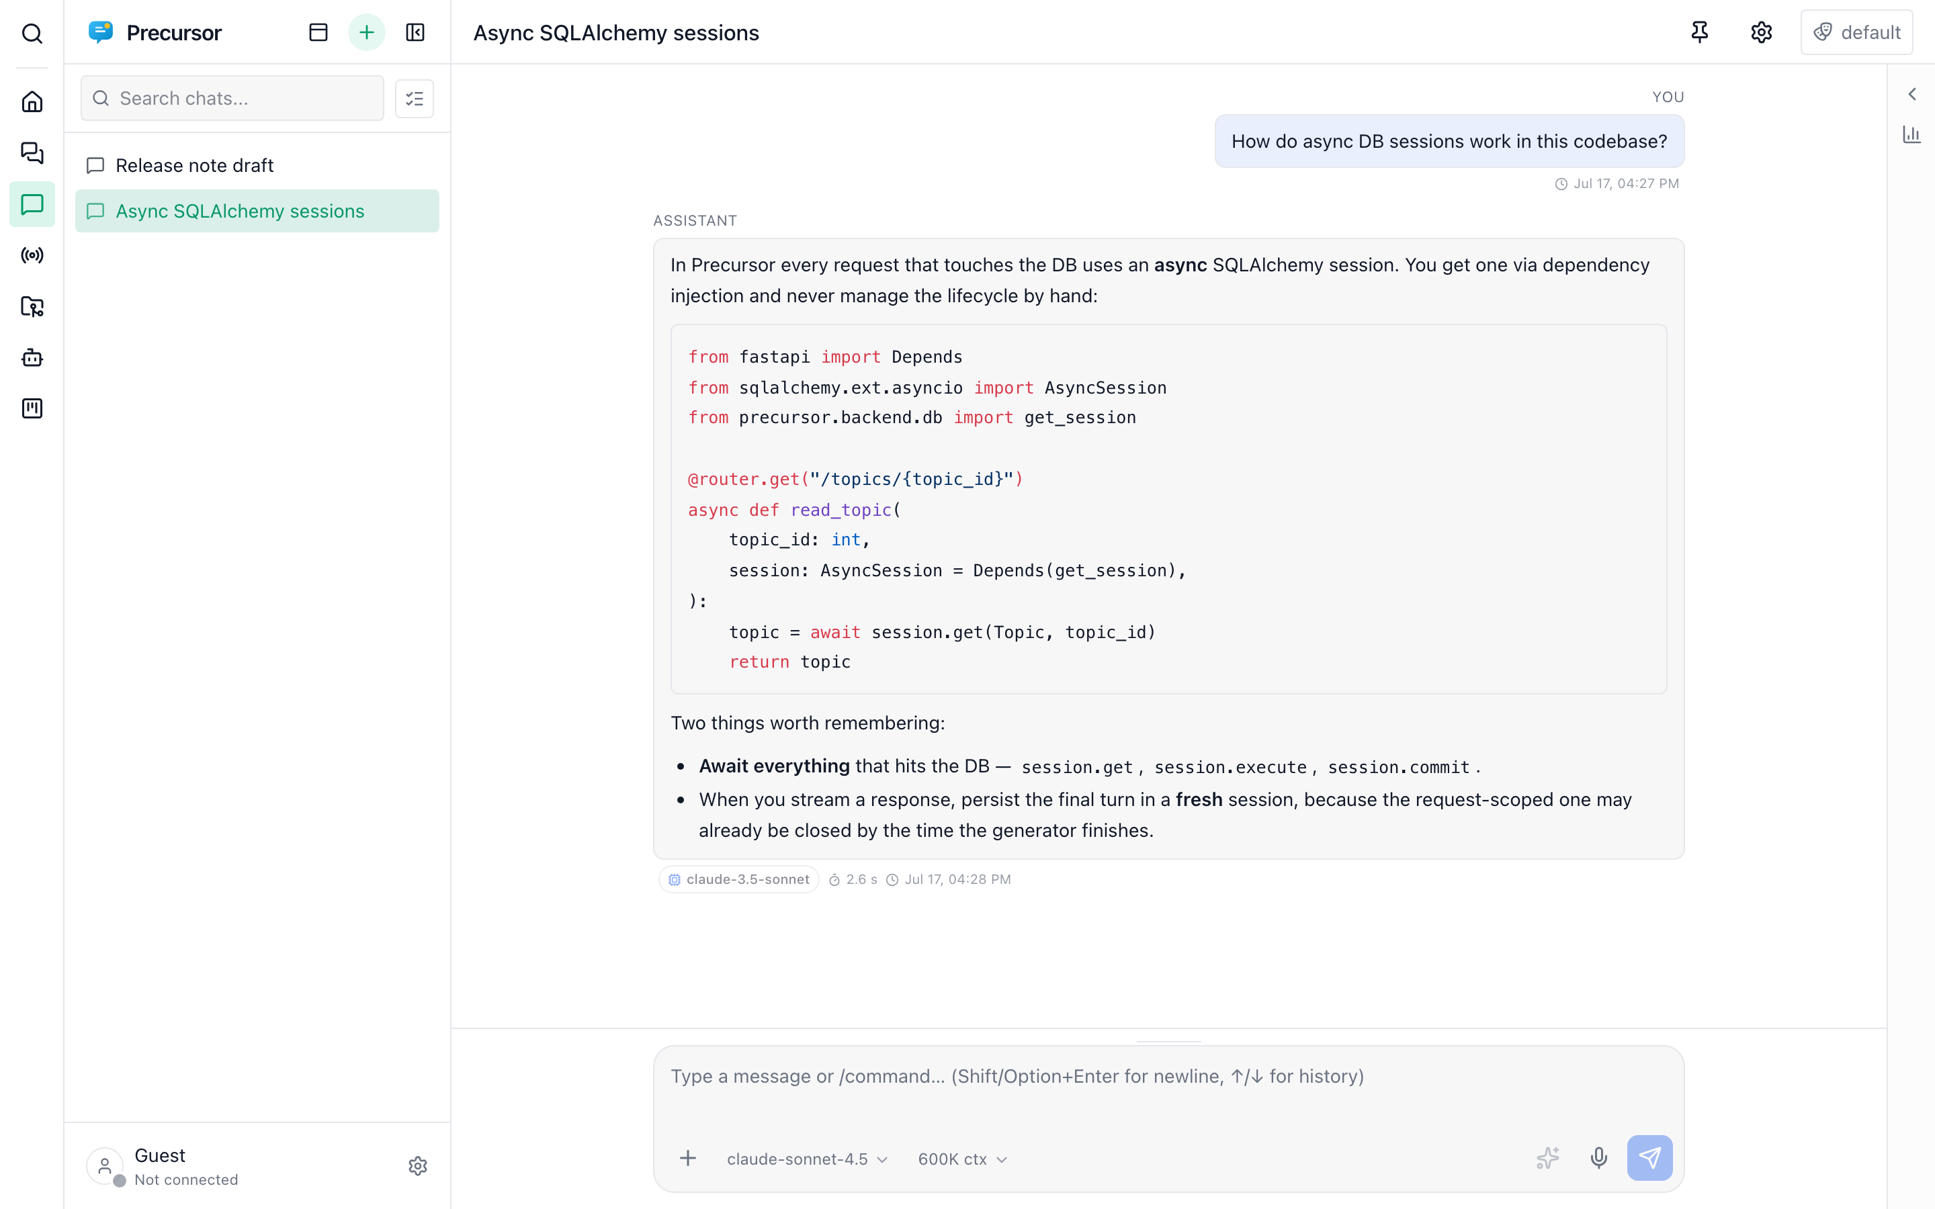Open the kanban board icon
Screen dimensions: 1935x1209
coord(32,408)
